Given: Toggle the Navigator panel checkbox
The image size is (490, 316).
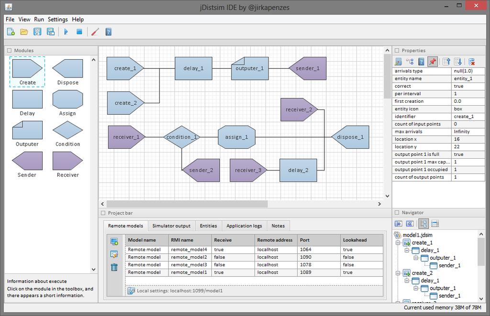Looking at the screenshot, I should point(397,212).
